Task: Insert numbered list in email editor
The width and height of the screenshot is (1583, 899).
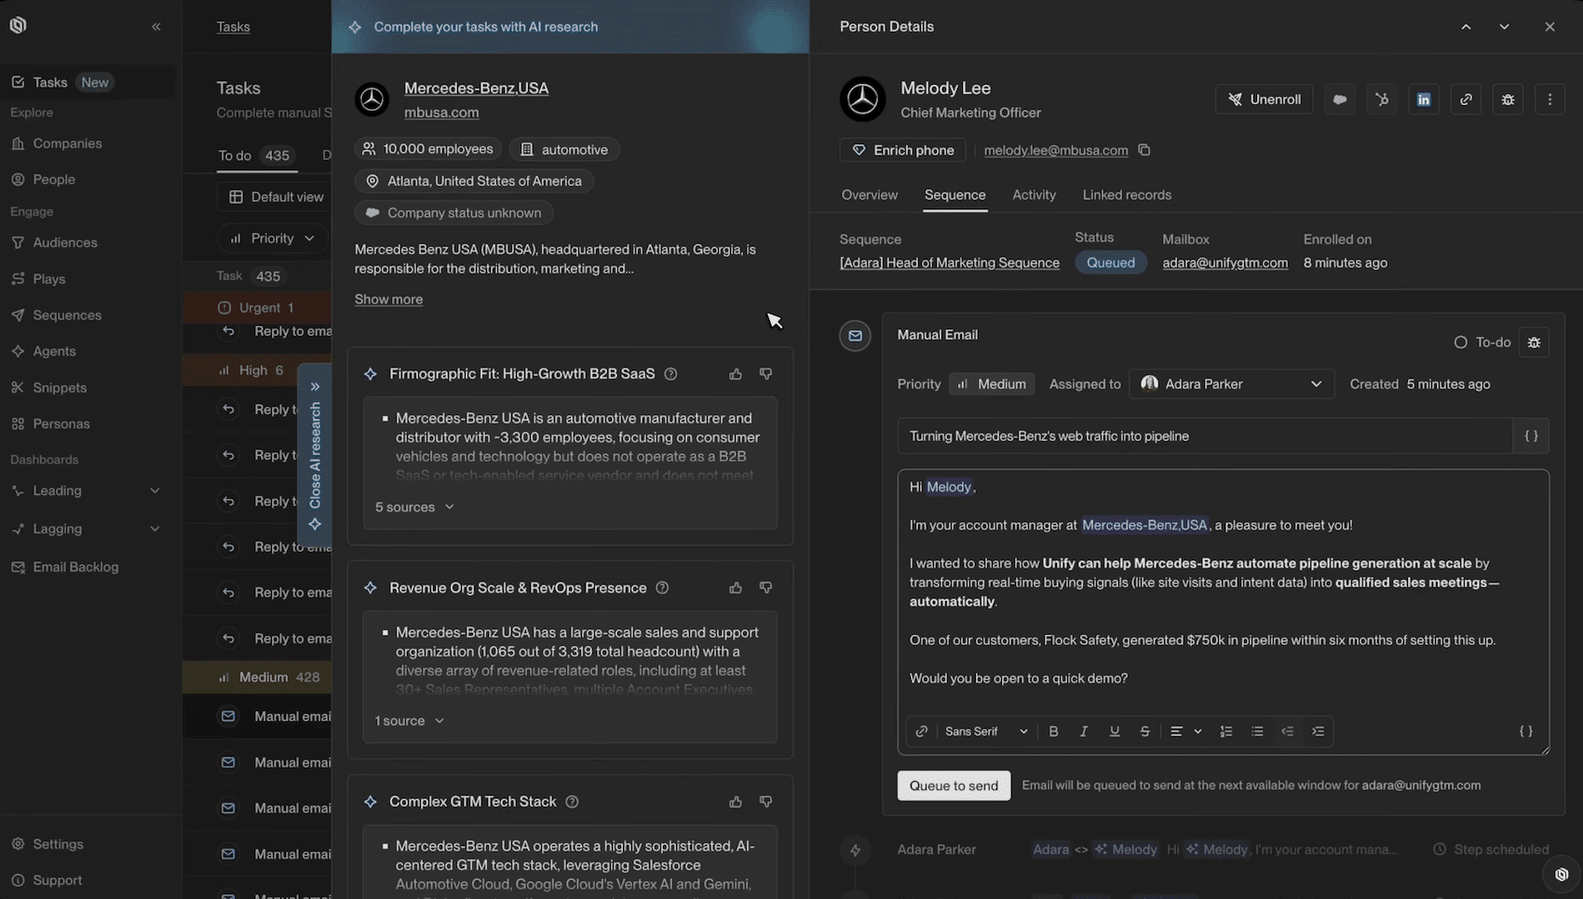Action: click(1226, 731)
